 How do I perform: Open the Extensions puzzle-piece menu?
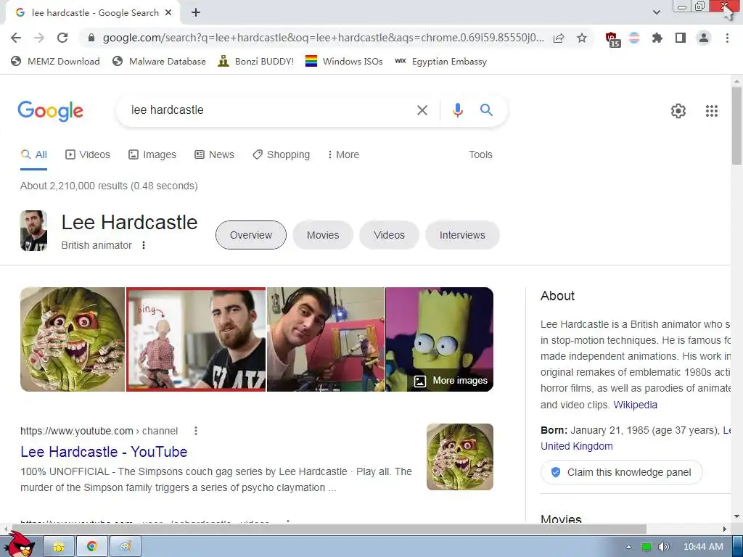click(657, 38)
